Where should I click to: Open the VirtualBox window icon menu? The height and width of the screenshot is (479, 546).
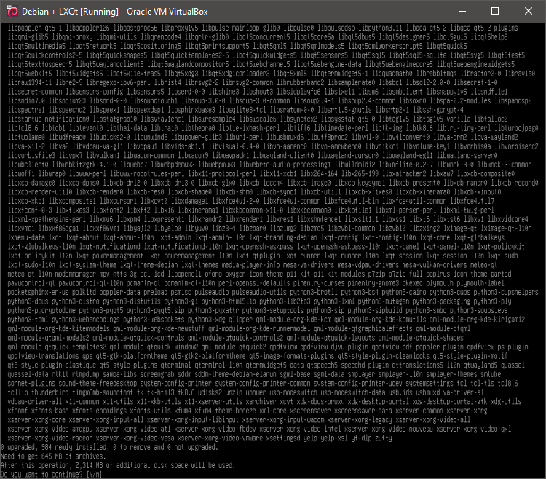click(12, 12)
